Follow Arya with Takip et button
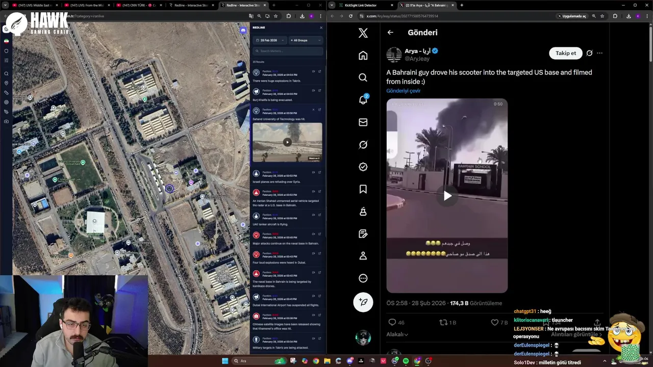The width and height of the screenshot is (653, 367). click(x=566, y=53)
